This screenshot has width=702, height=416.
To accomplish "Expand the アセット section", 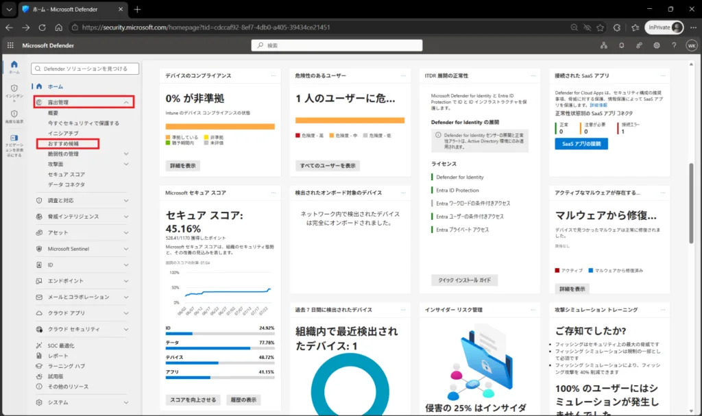I will 126,233.
